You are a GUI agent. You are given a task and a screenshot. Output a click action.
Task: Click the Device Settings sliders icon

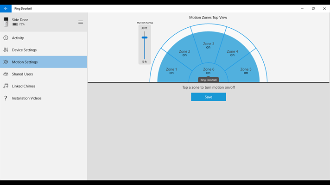pos(6,50)
